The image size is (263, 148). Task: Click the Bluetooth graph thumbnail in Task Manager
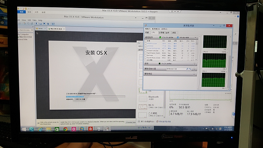click(x=143, y=98)
